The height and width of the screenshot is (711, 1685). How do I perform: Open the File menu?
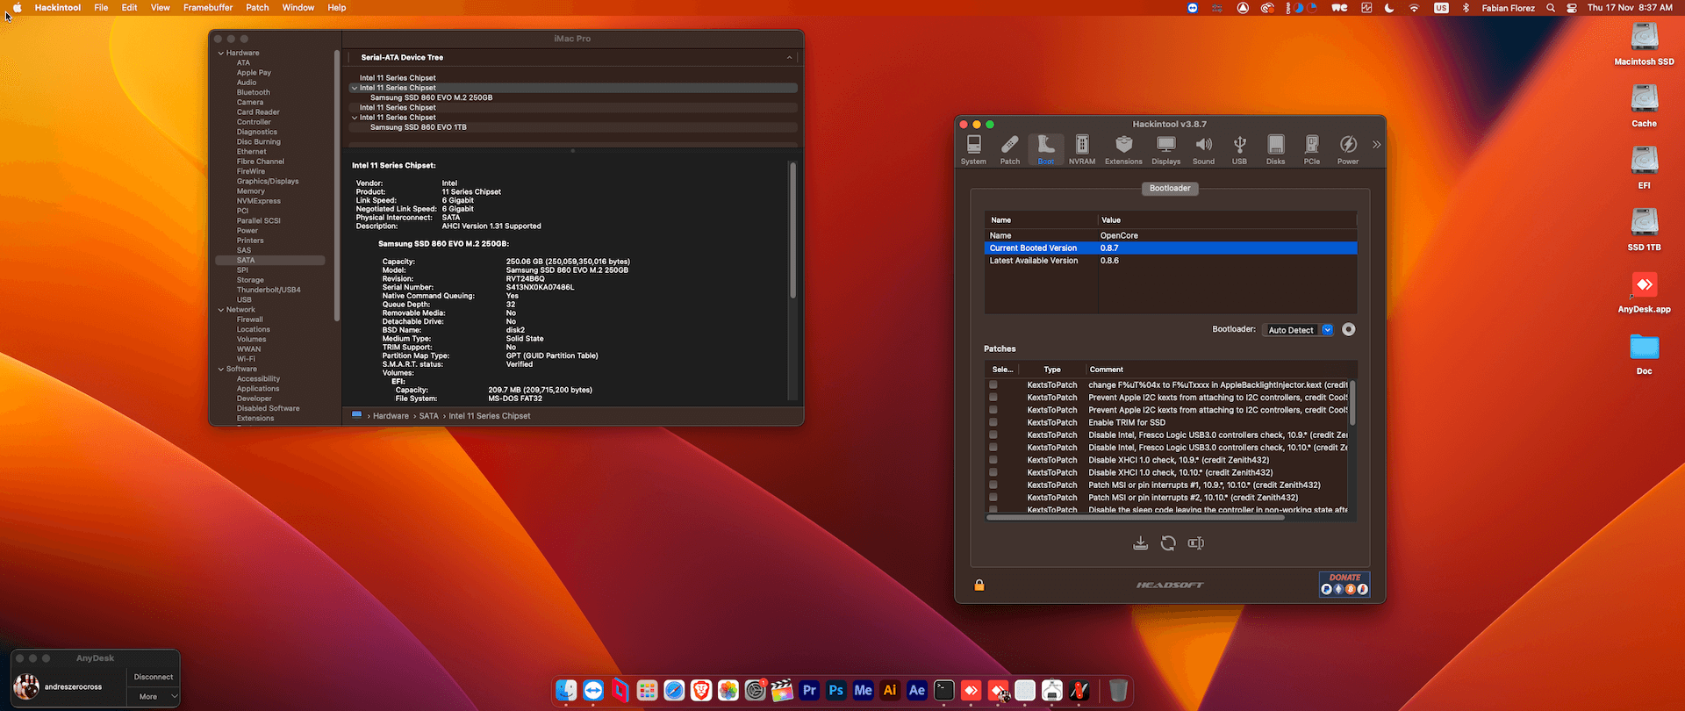point(102,8)
